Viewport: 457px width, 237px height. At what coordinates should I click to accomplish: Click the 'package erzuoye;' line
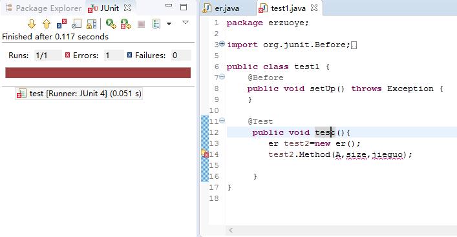pyautogui.click(x=268, y=23)
